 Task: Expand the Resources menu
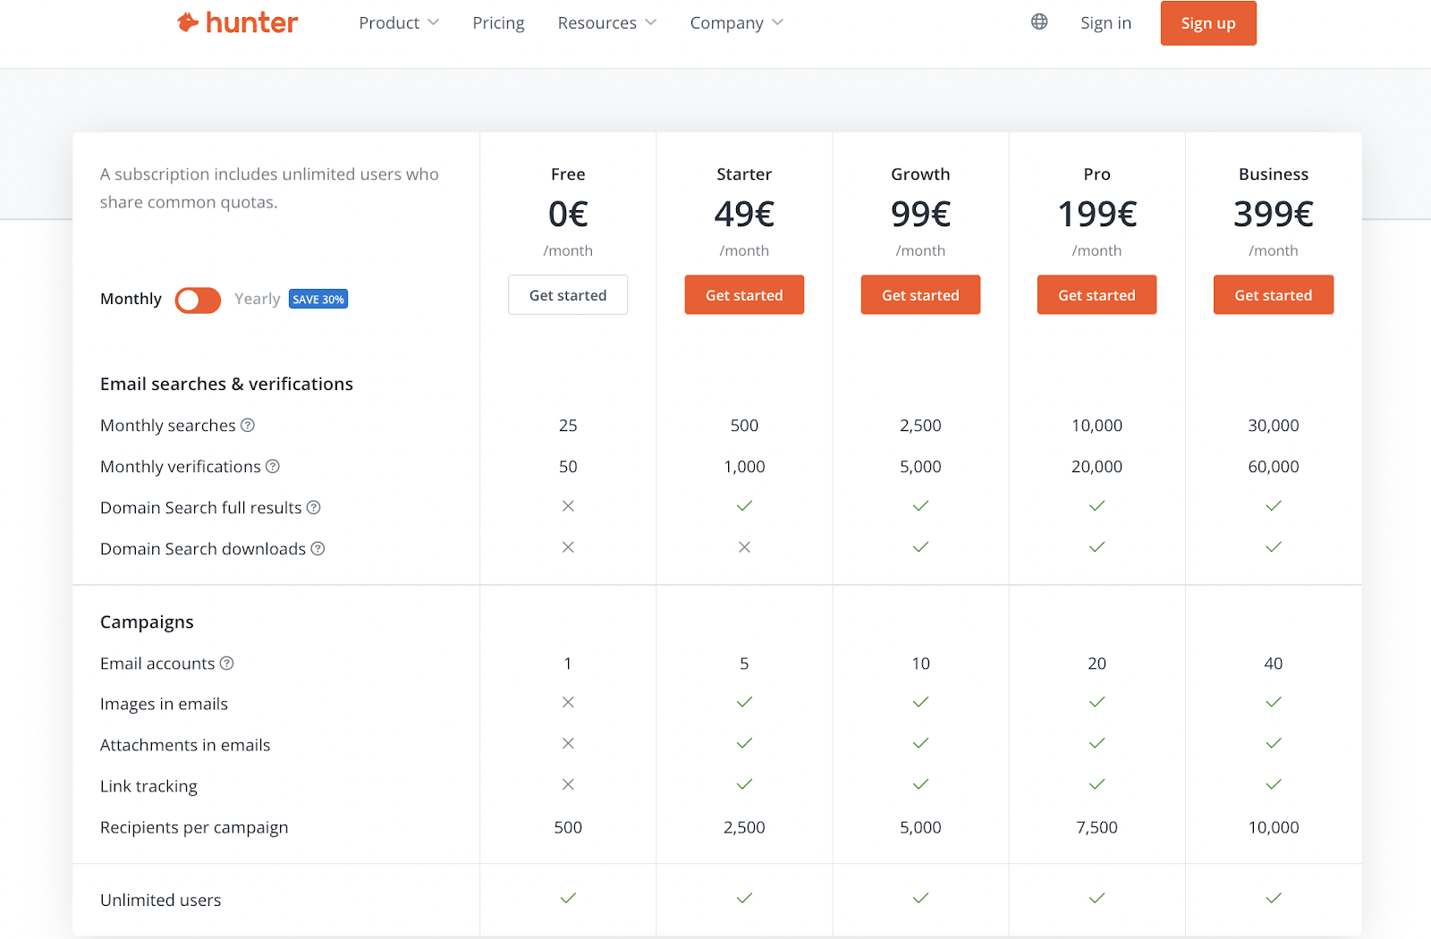(607, 22)
